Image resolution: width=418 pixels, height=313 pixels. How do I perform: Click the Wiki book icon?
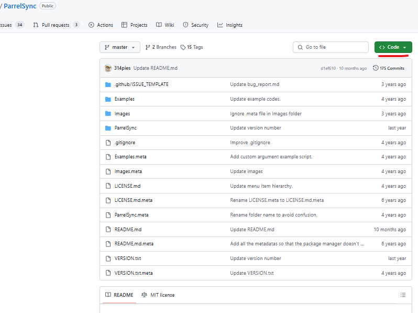pyautogui.click(x=159, y=25)
